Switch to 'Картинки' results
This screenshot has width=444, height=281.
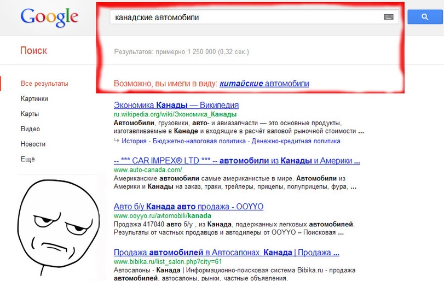point(34,99)
